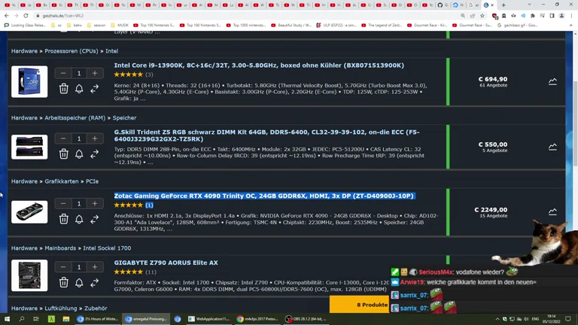Click the Intel Core i9 product thumbnail
This screenshot has width=578, height=325.
[29, 81]
